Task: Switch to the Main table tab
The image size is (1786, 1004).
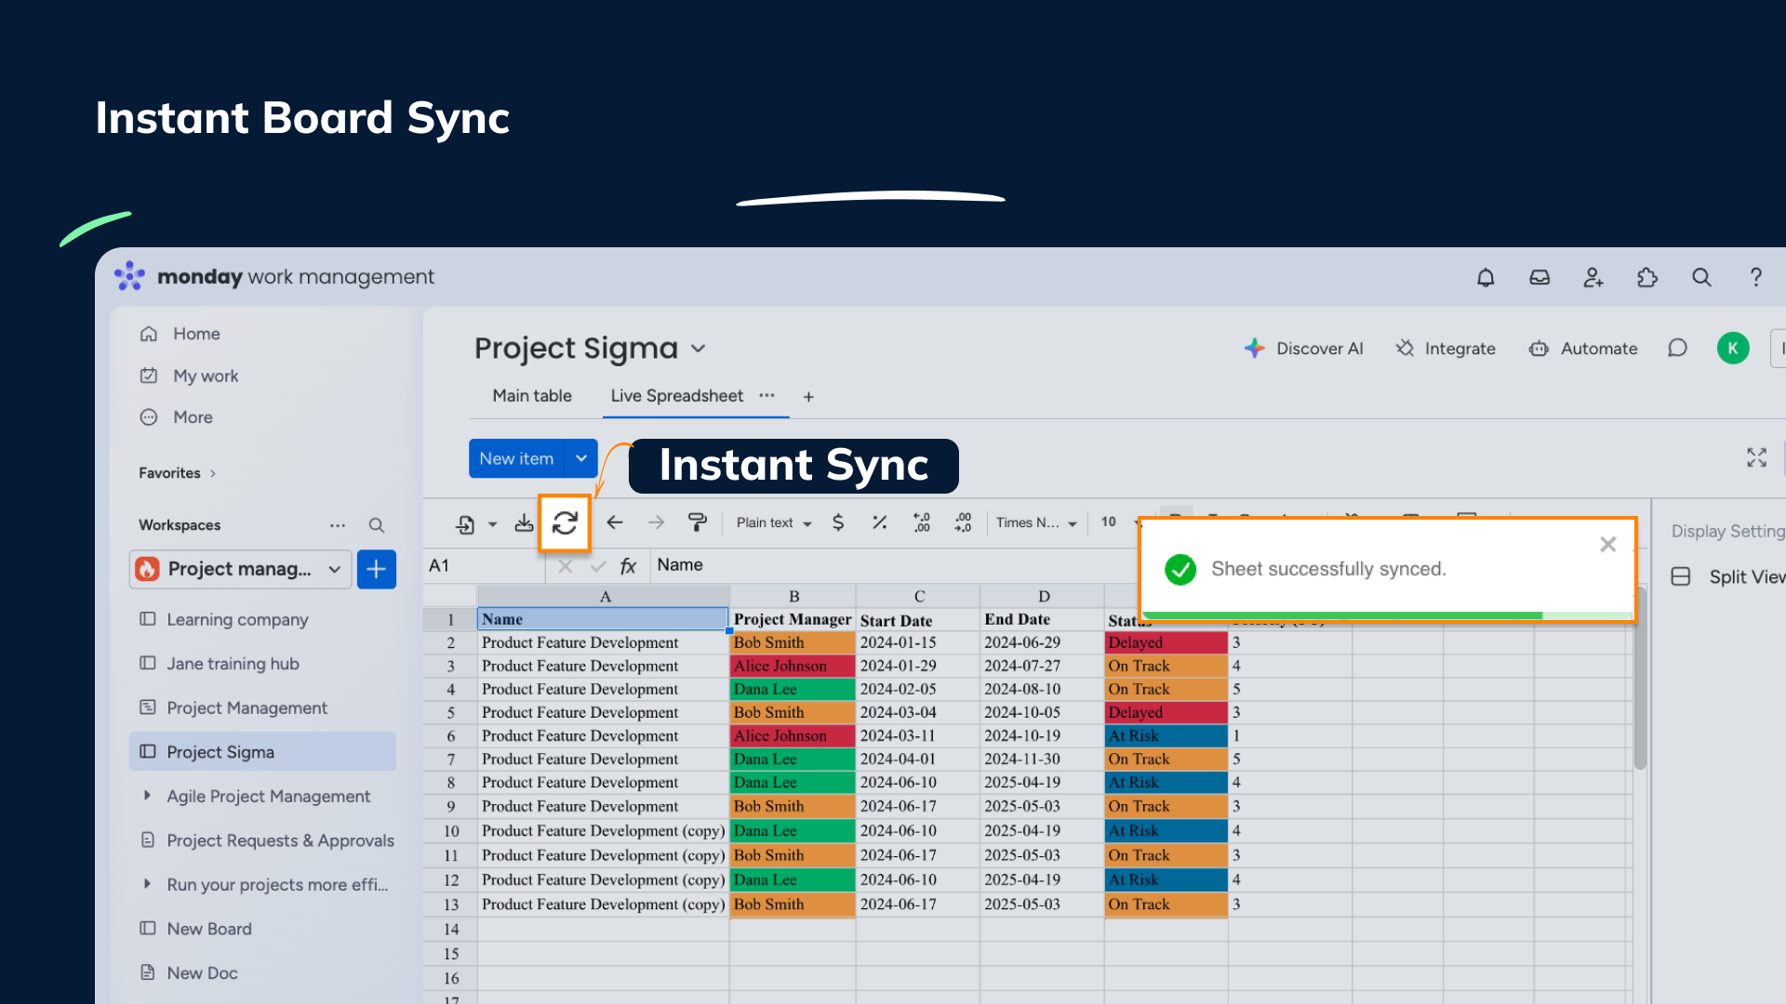Action: pos(532,396)
